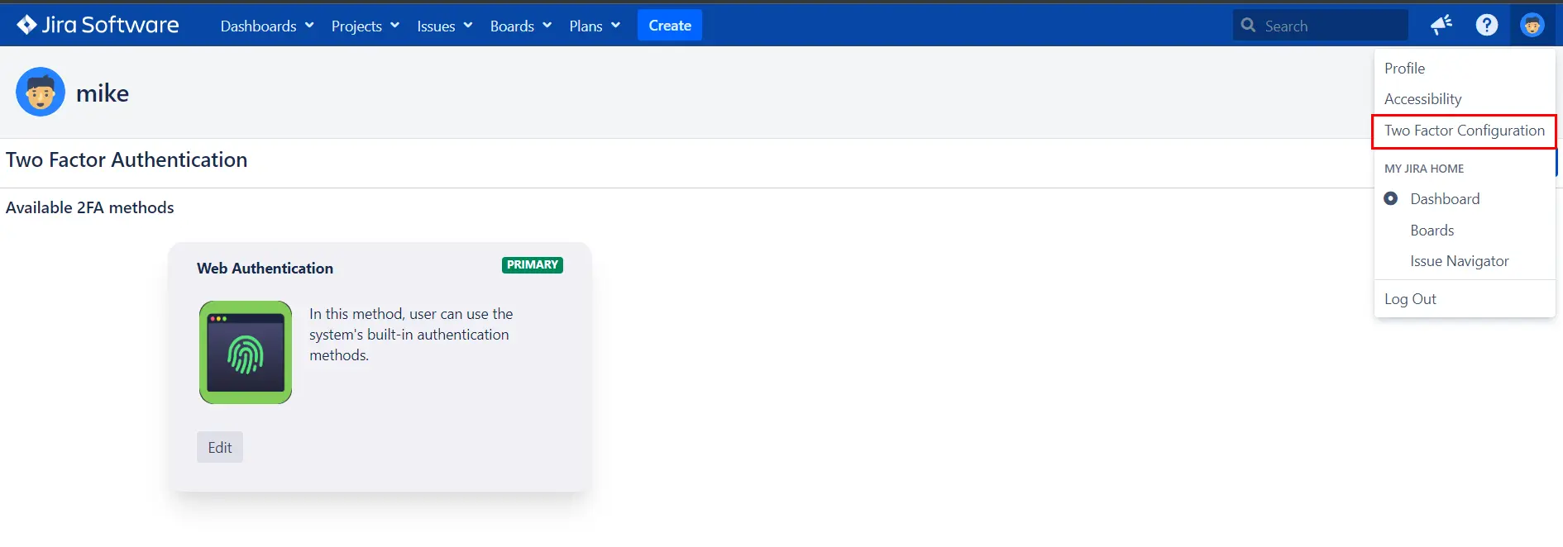Click the PRIMARY badge
1563x547 pixels.
[533, 264]
